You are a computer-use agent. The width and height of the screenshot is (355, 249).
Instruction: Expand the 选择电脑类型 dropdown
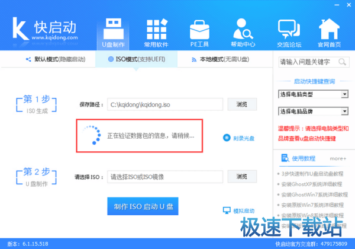click(x=313, y=94)
